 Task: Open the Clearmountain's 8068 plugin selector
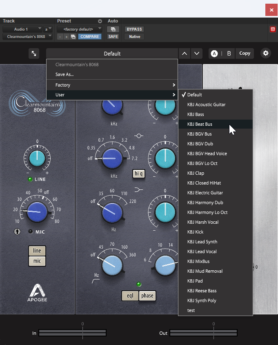27,37
